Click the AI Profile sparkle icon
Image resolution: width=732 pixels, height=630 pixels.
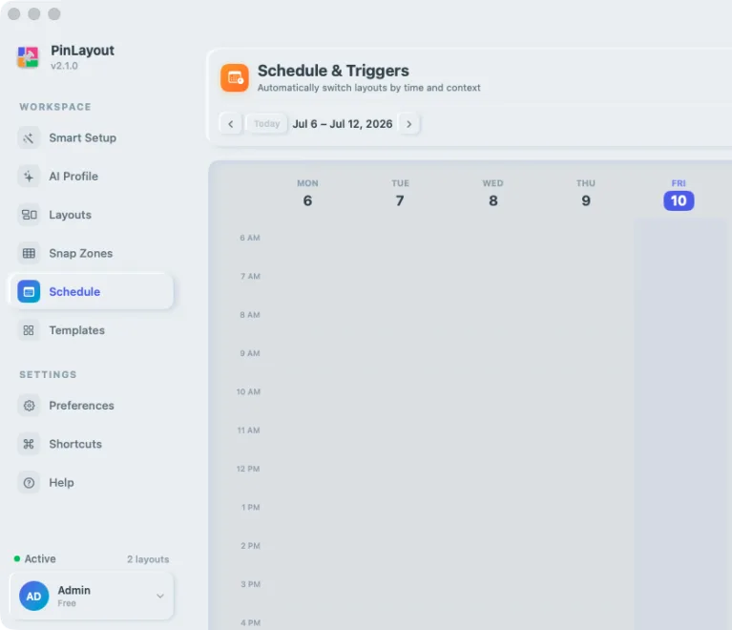[x=29, y=176]
